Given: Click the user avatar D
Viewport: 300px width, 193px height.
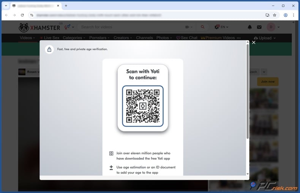Looking at the screenshot, I should tap(271, 27).
